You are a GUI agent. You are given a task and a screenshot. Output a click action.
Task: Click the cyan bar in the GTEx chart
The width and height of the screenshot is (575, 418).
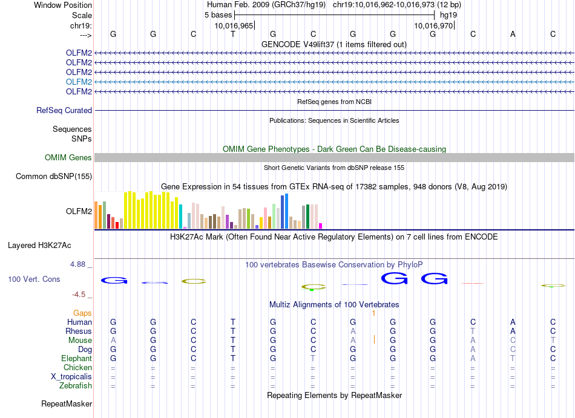pyautogui.click(x=181, y=217)
